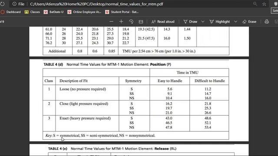Image resolution: width=278 pixels, height=156 pixels.
Task: Click 'Close (light pressure required)' text
Action: [x=84, y=104]
